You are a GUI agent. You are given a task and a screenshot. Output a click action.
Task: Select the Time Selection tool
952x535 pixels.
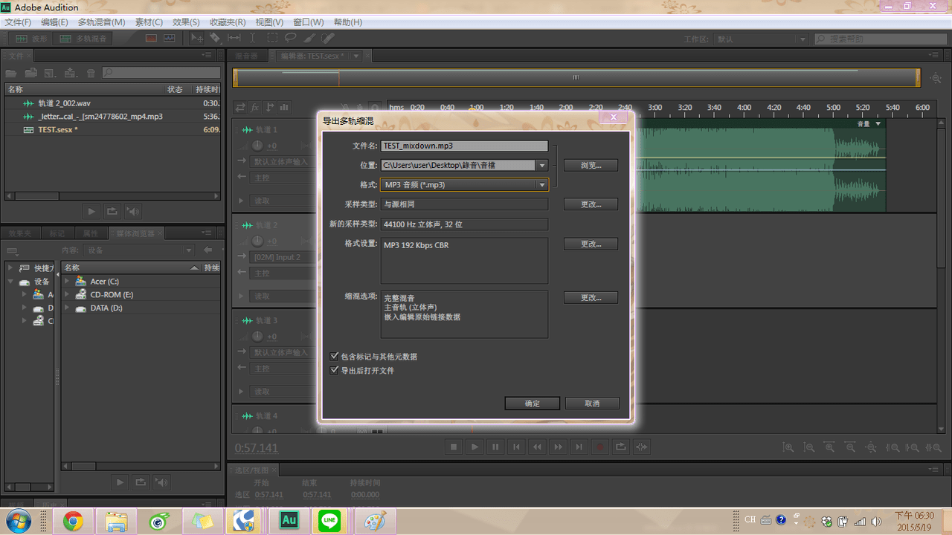click(x=253, y=38)
